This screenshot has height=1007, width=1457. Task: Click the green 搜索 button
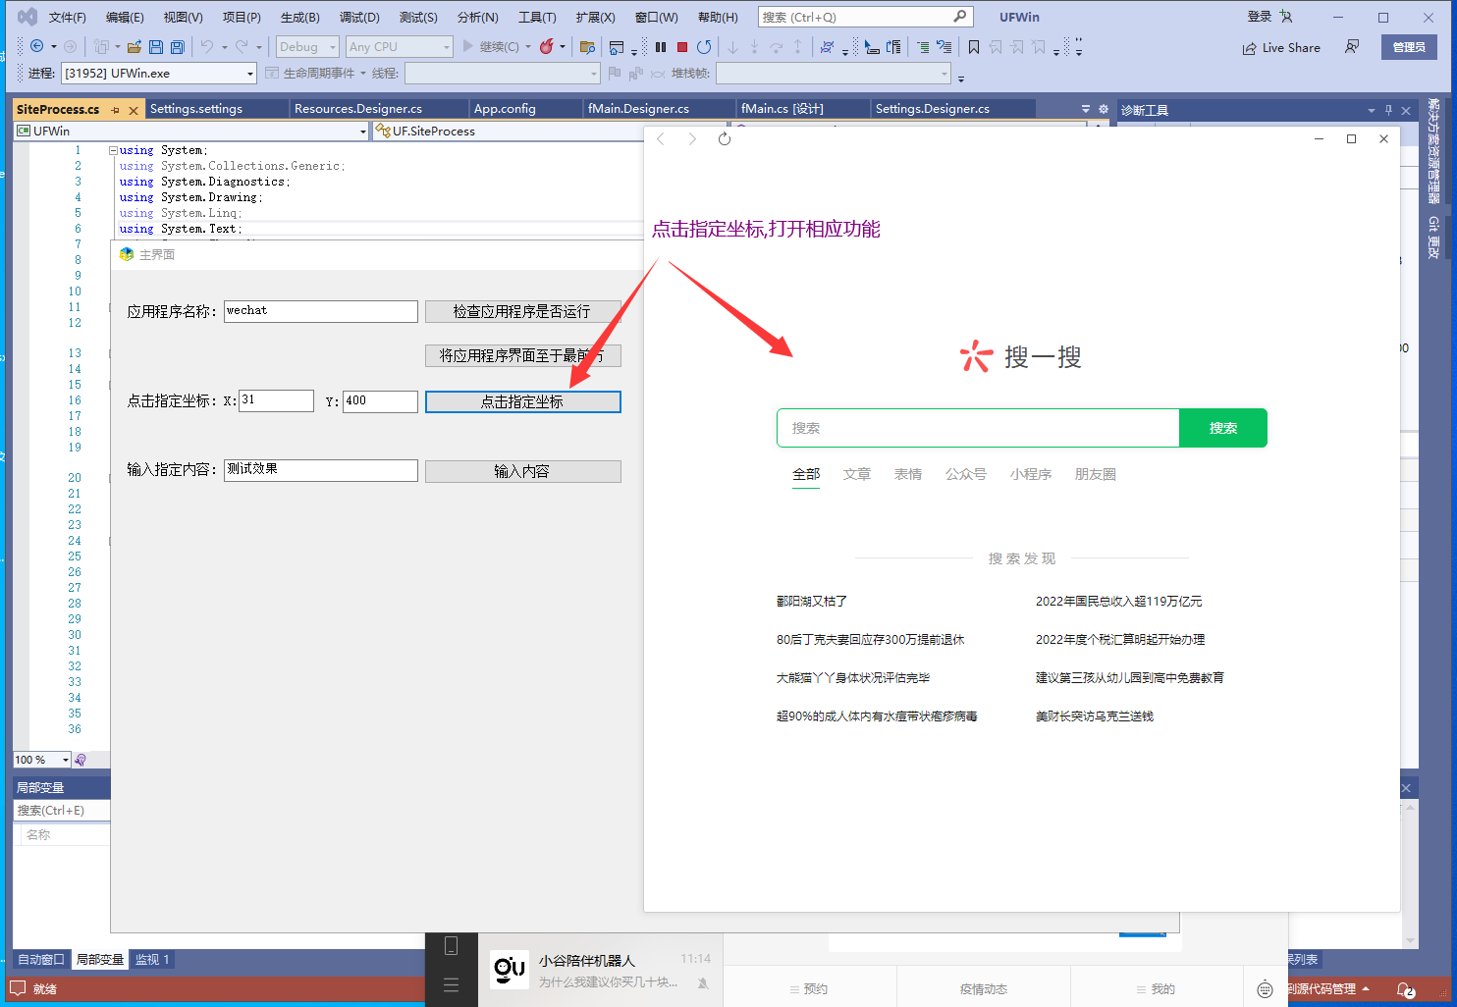point(1223,428)
